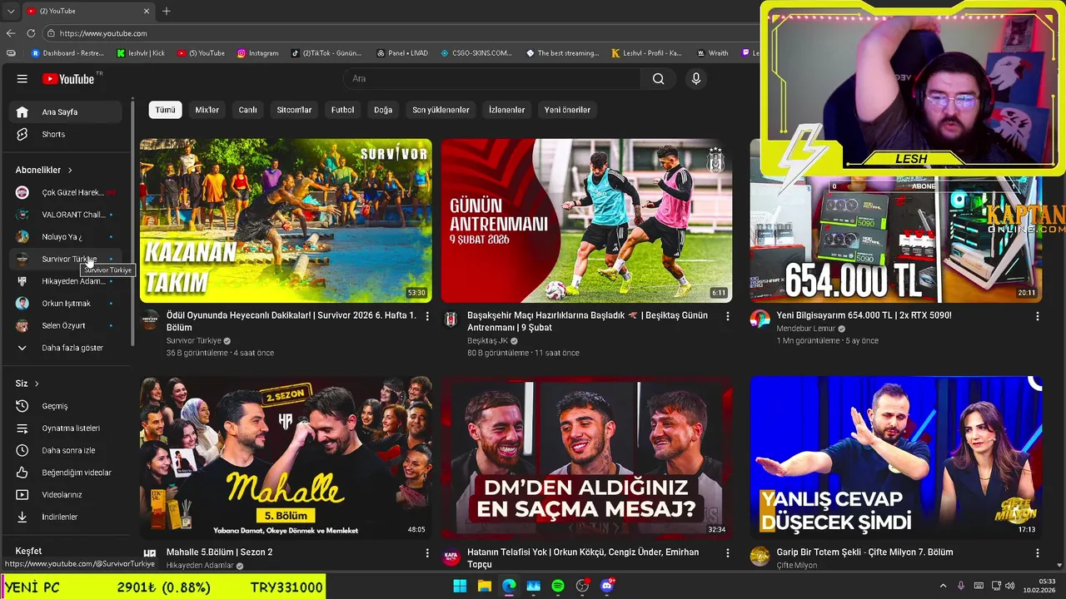Select the İzlenenler filter chip

point(506,110)
